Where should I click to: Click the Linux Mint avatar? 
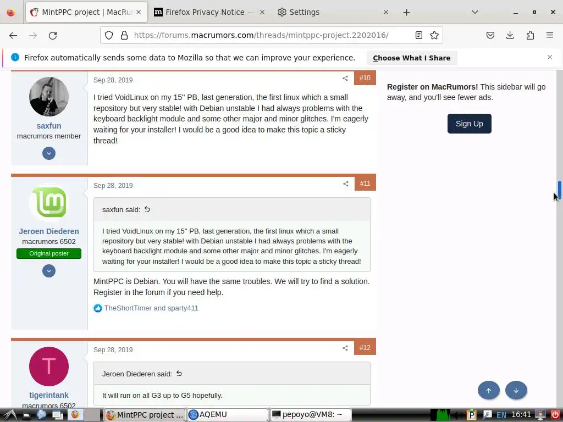(x=49, y=202)
